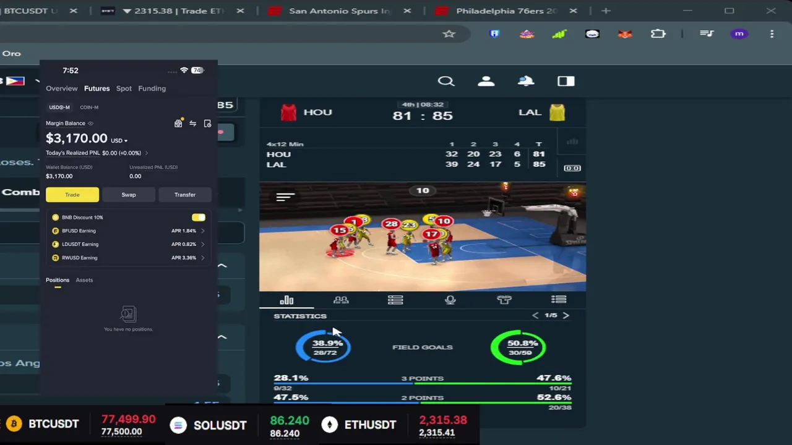Toggle the side panel layout icon
The height and width of the screenshot is (445, 792).
pos(566,81)
